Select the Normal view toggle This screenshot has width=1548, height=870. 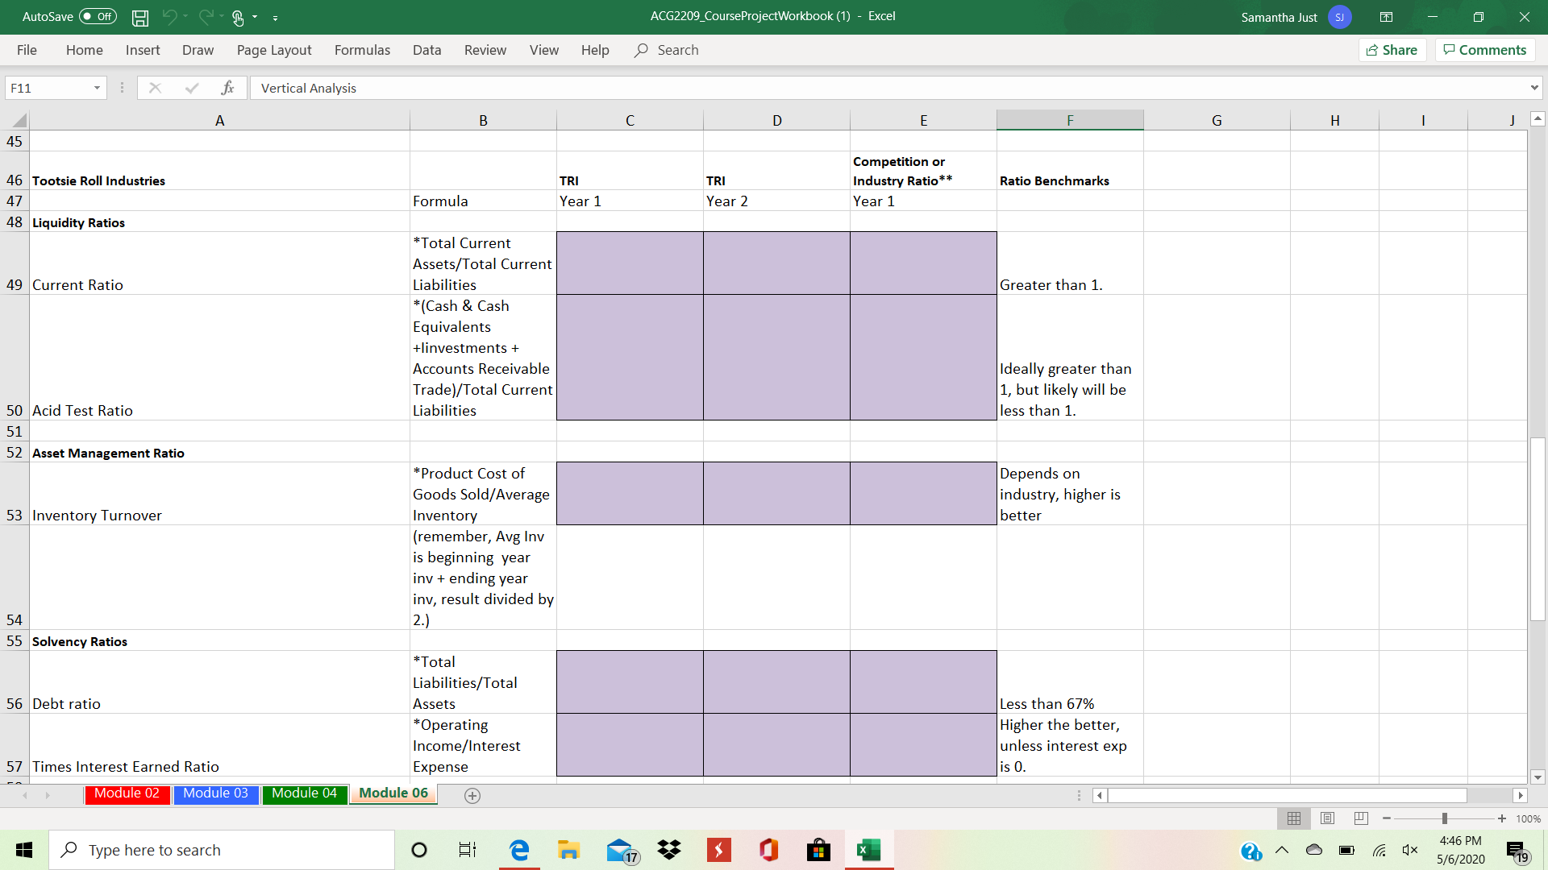[1294, 818]
